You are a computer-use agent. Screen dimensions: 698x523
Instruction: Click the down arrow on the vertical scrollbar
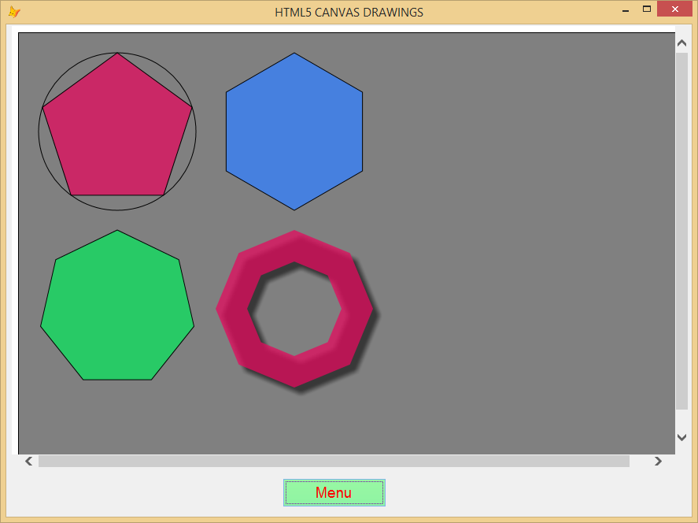pos(681,437)
